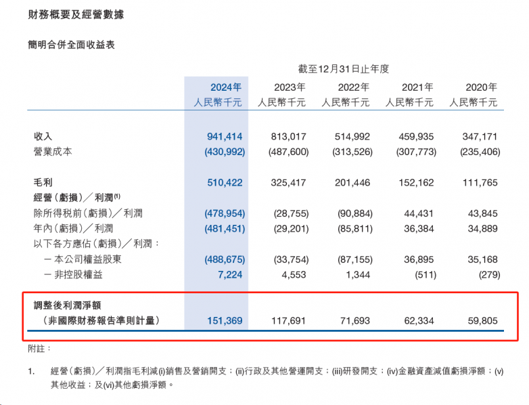Image resolution: width=529 pixels, height=405 pixels.
Task: Click the 本公司權益股東 row label
Action: point(87,259)
